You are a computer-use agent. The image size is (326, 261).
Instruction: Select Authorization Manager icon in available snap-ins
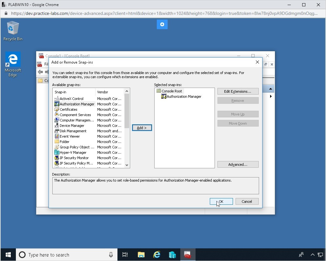click(57, 104)
